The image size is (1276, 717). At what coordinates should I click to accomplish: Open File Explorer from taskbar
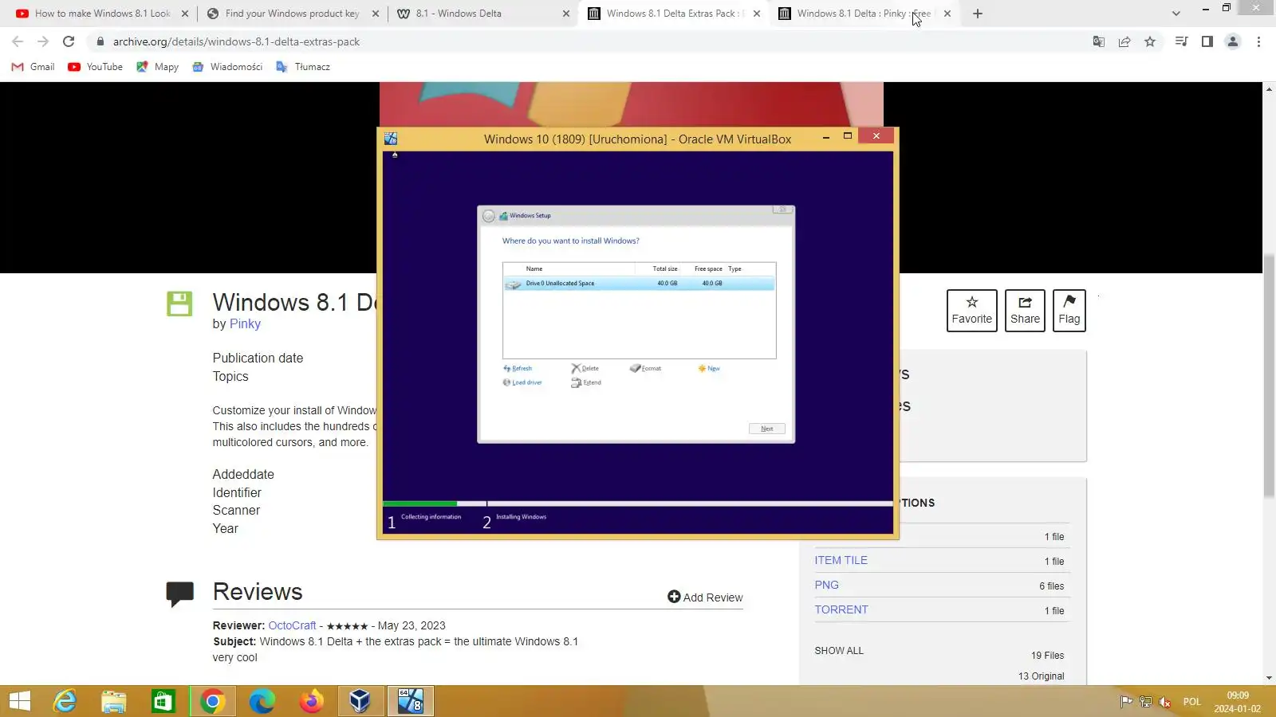coord(114,701)
